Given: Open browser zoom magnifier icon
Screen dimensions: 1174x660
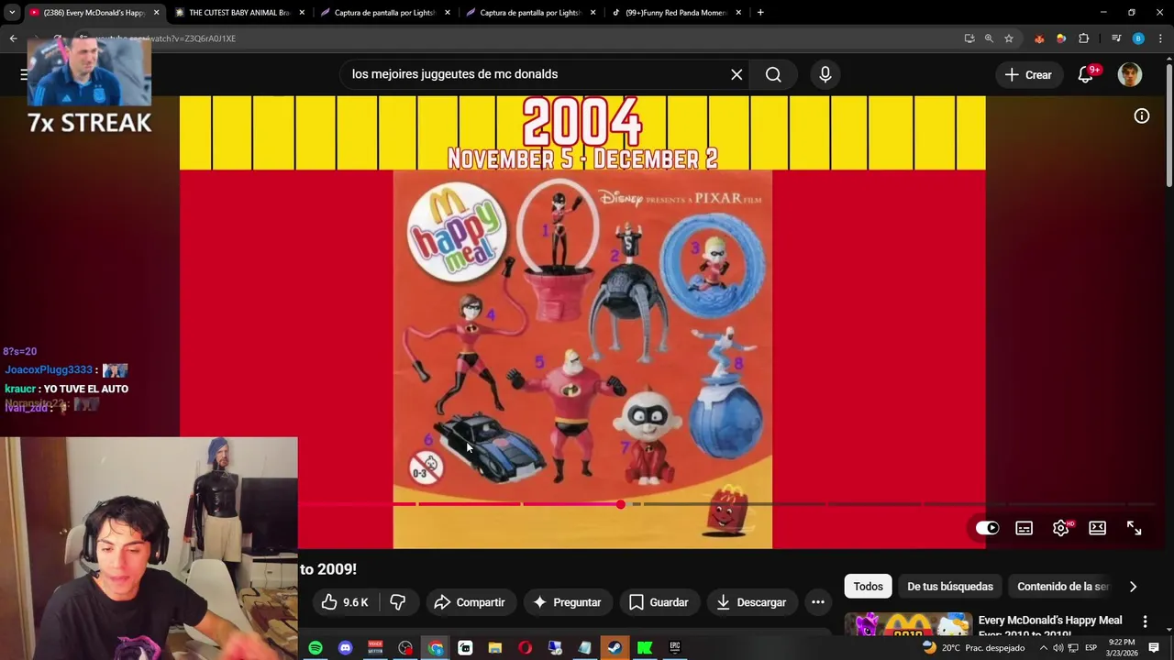Looking at the screenshot, I should (x=989, y=38).
